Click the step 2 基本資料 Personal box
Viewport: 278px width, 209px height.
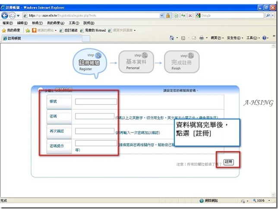coord(136,62)
